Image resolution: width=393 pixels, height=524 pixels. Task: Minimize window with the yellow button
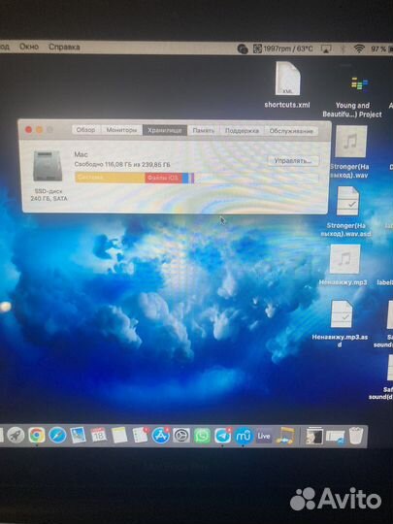39,130
